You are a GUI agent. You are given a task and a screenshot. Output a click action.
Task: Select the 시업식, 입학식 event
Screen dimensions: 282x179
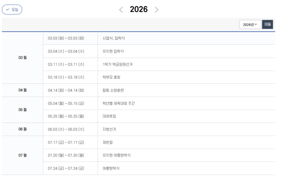(114, 38)
